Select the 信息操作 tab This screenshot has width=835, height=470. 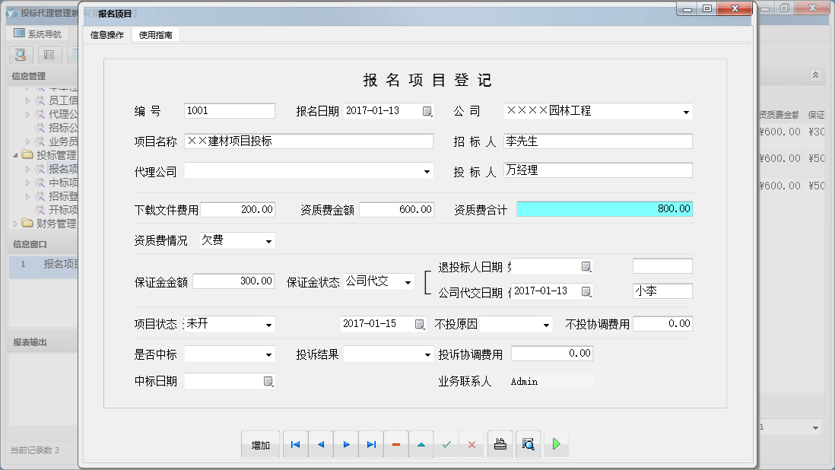tap(106, 34)
